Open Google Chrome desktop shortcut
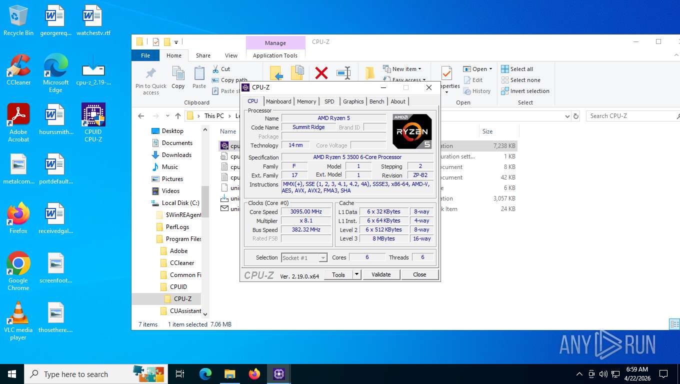Image resolution: width=680 pixels, height=384 pixels. (x=18, y=270)
